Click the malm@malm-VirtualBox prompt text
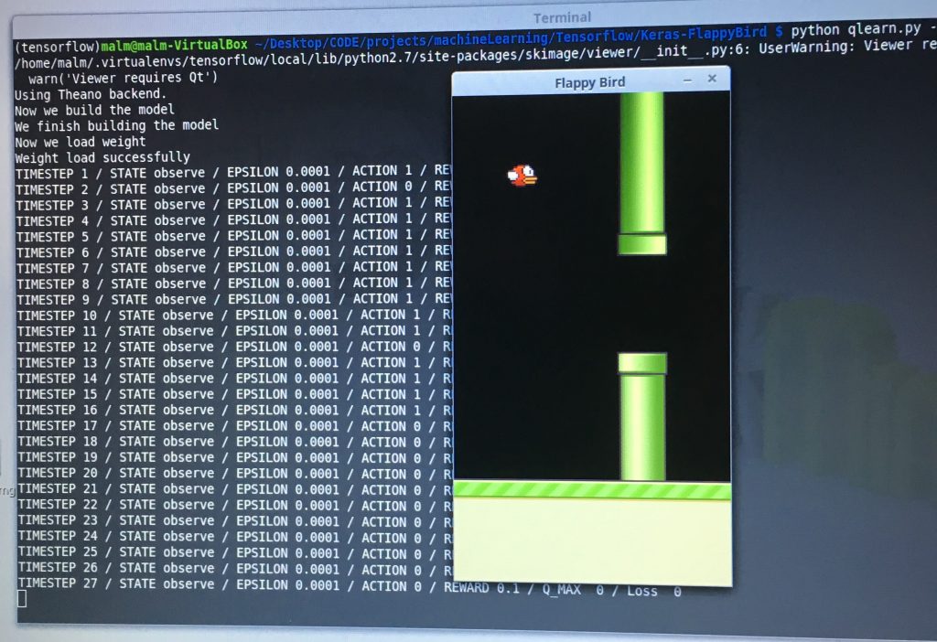Screen dimensions: 937x642 (174, 45)
